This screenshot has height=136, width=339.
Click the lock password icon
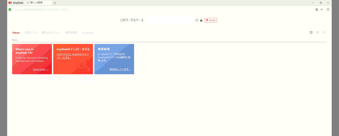point(201,20)
